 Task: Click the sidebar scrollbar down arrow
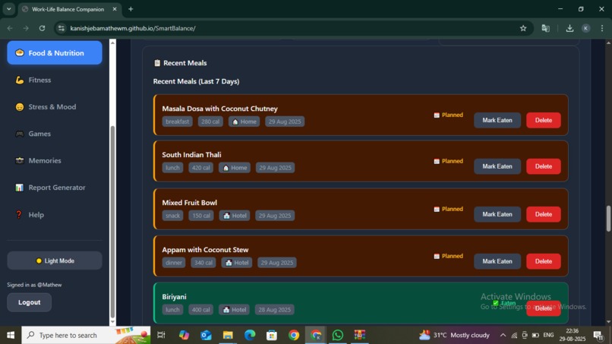(113, 322)
